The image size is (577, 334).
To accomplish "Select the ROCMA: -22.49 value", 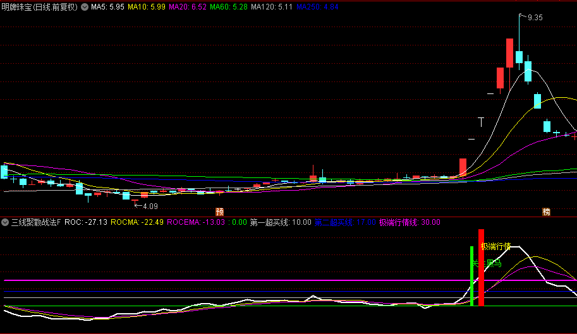I will coord(137,222).
